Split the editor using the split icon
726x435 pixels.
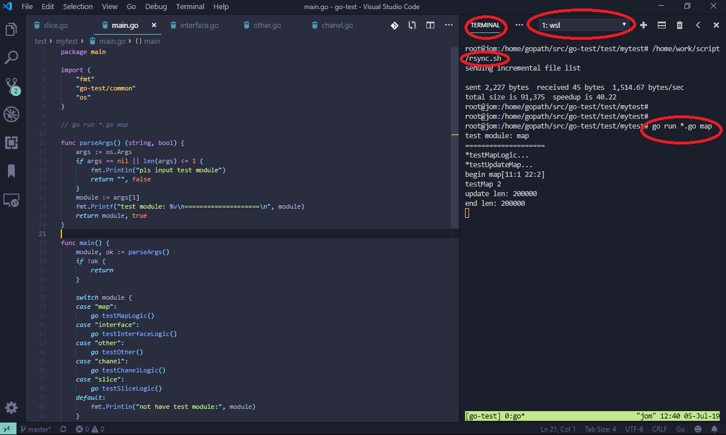point(430,25)
